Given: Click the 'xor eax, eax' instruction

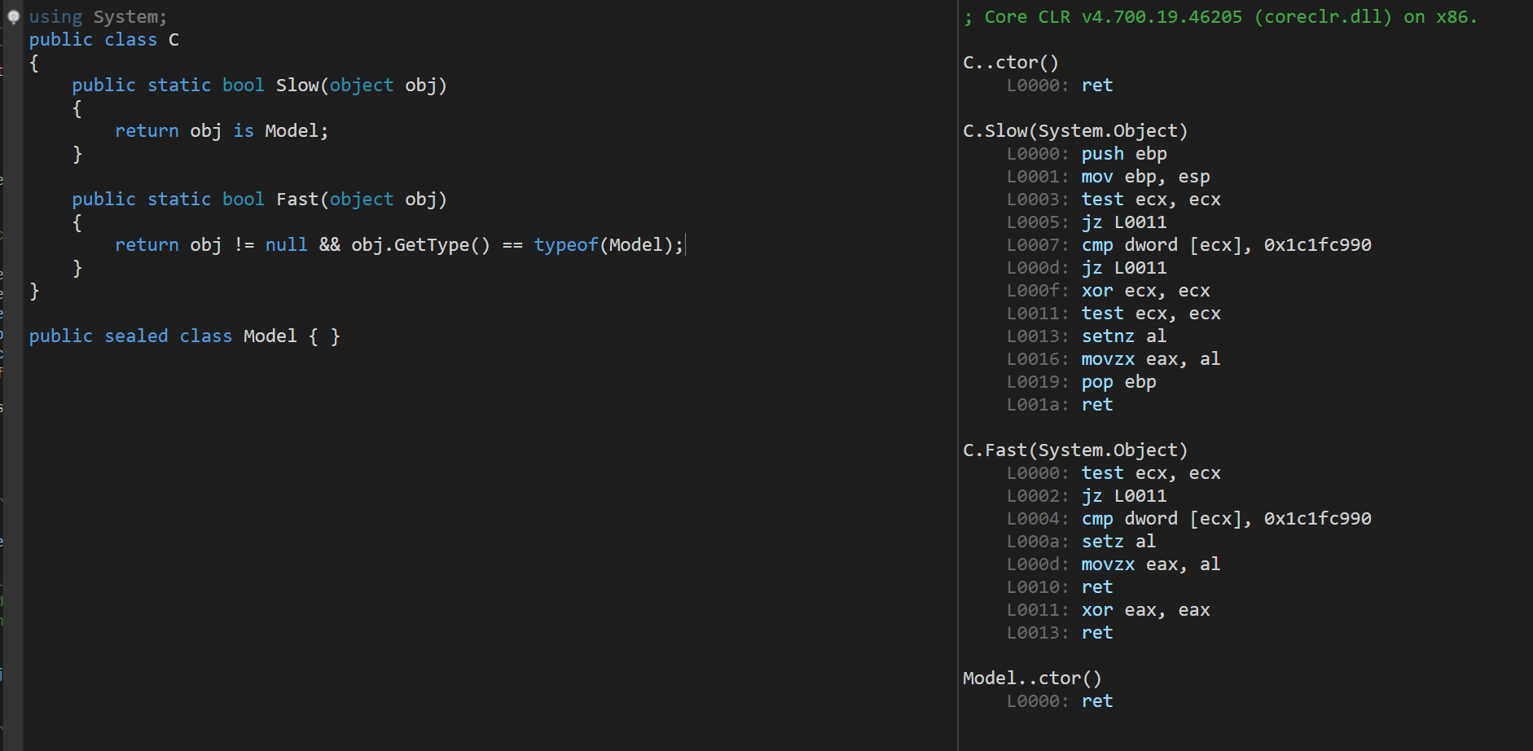Looking at the screenshot, I should [x=1144, y=610].
